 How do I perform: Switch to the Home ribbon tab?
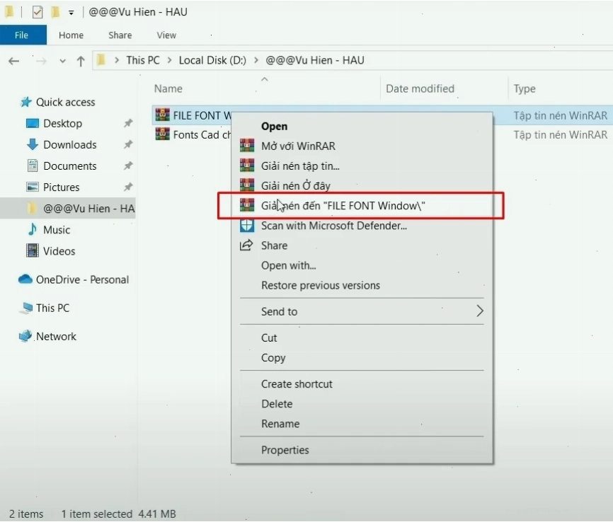pyautogui.click(x=71, y=35)
